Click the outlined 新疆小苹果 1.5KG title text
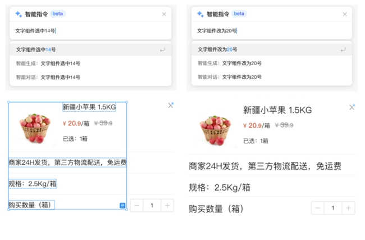 (x=89, y=107)
